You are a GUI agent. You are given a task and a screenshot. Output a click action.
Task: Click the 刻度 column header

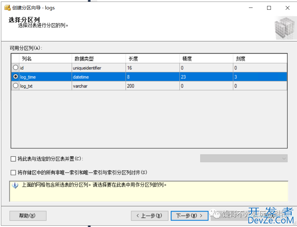tap(260, 59)
